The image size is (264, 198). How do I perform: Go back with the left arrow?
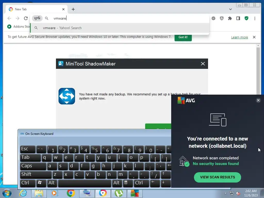9,18
